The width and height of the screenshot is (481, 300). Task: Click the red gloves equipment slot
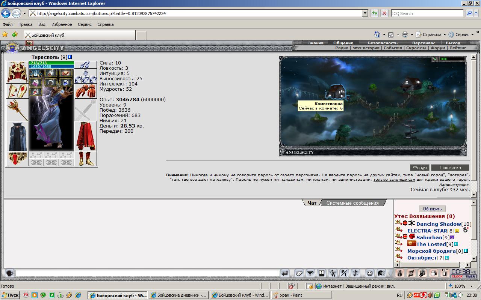pyautogui.click(x=86, y=91)
